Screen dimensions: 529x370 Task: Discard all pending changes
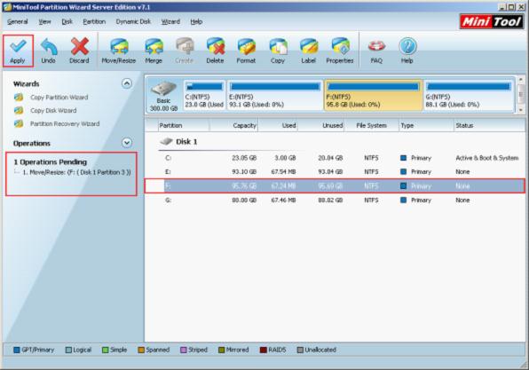click(79, 51)
